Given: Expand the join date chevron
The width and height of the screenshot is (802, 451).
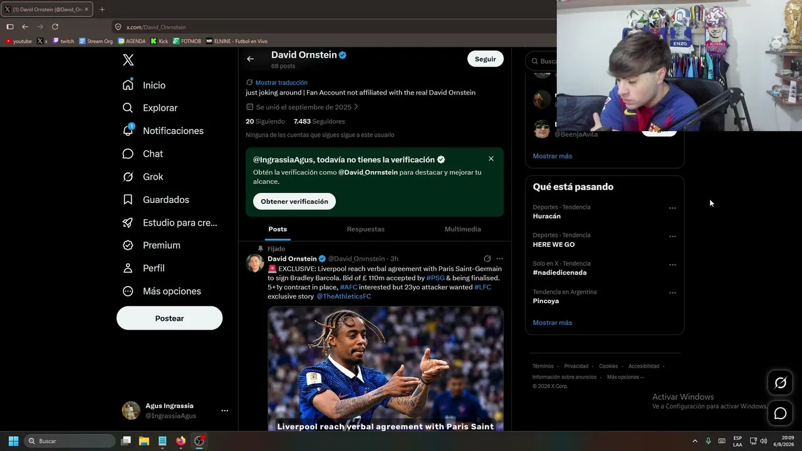Looking at the screenshot, I should (x=356, y=107).
